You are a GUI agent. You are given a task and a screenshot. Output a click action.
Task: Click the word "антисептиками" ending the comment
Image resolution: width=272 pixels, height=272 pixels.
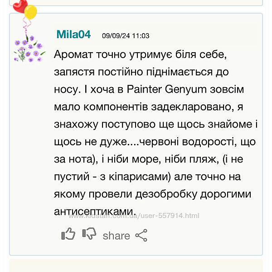point(94,211)
